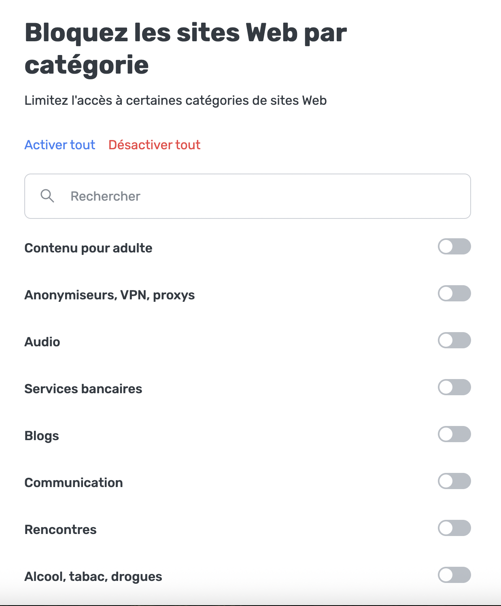Switch on the Blogs category toggle
501x606 pixels.
(x=454, y=434)
